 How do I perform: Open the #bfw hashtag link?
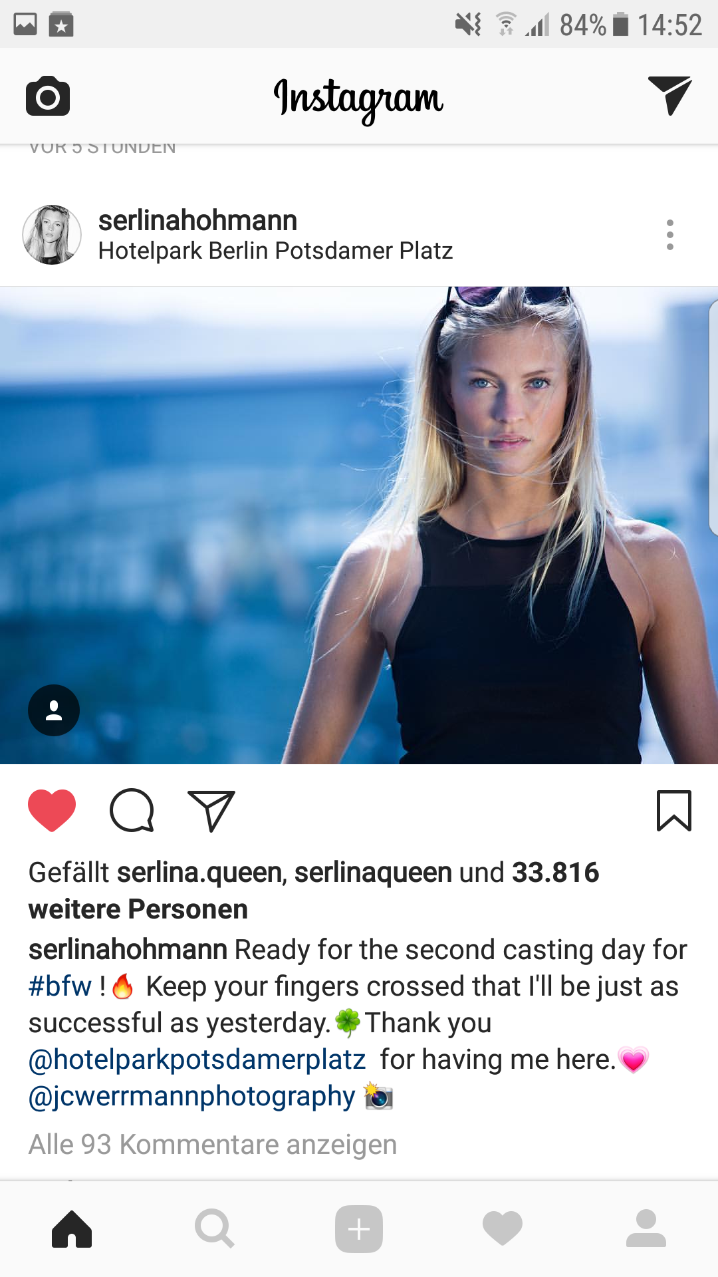pyautogui.click(x=60, y=986)
